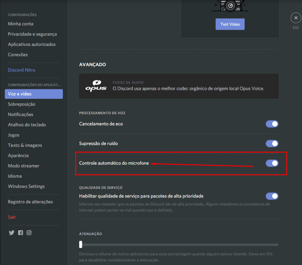Click the AVANÇADO section heading

[92, 65]
